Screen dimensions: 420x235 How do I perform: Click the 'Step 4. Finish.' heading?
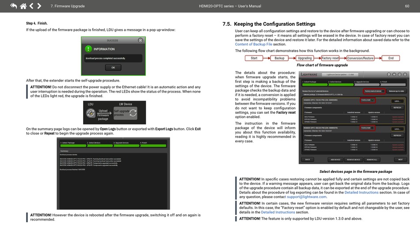pyautogui.click(x=37, y=23)
